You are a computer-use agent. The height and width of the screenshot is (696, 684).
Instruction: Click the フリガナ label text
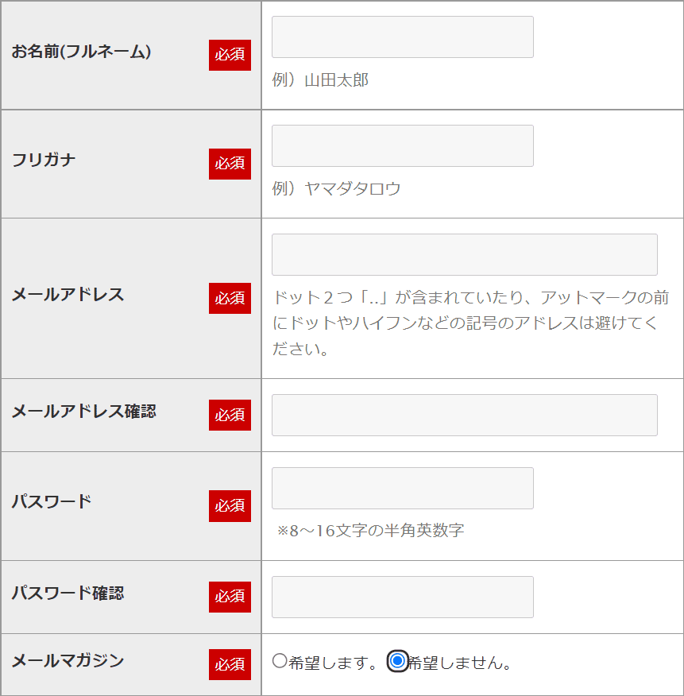(44, 160)
